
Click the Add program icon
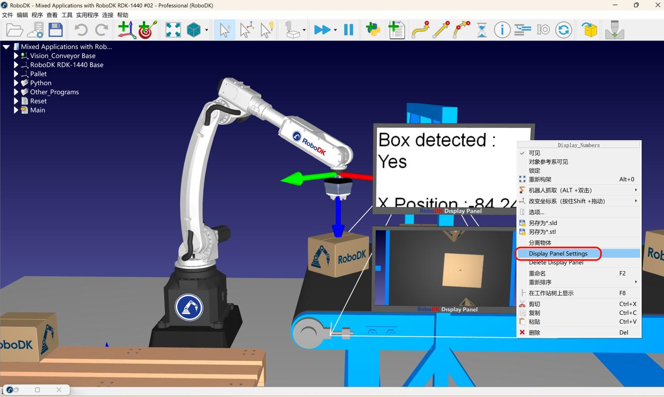396,30
